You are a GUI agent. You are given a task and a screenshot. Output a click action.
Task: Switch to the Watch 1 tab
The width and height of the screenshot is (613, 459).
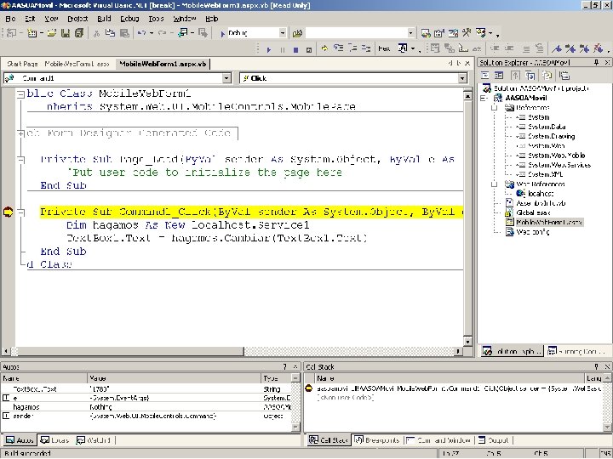click(94, 440)
